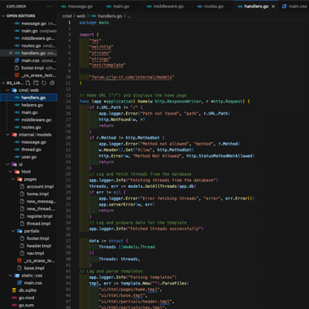The image size is (309, 309).
Task: Open helpers.go in cmd/web folder
Action: click(28, 105)
